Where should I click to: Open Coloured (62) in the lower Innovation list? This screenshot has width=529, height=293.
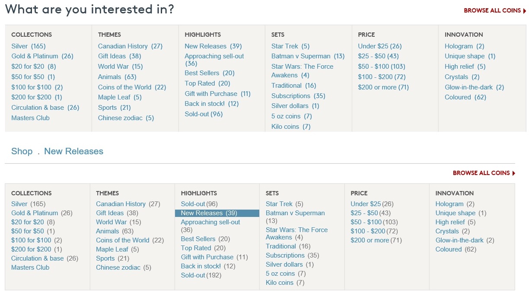point(456,249)
